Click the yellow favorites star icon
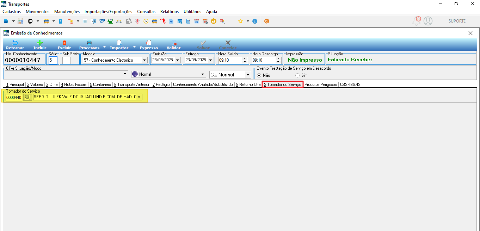Image resolution: width=480 pixels, height=231 pixels. 240,21
